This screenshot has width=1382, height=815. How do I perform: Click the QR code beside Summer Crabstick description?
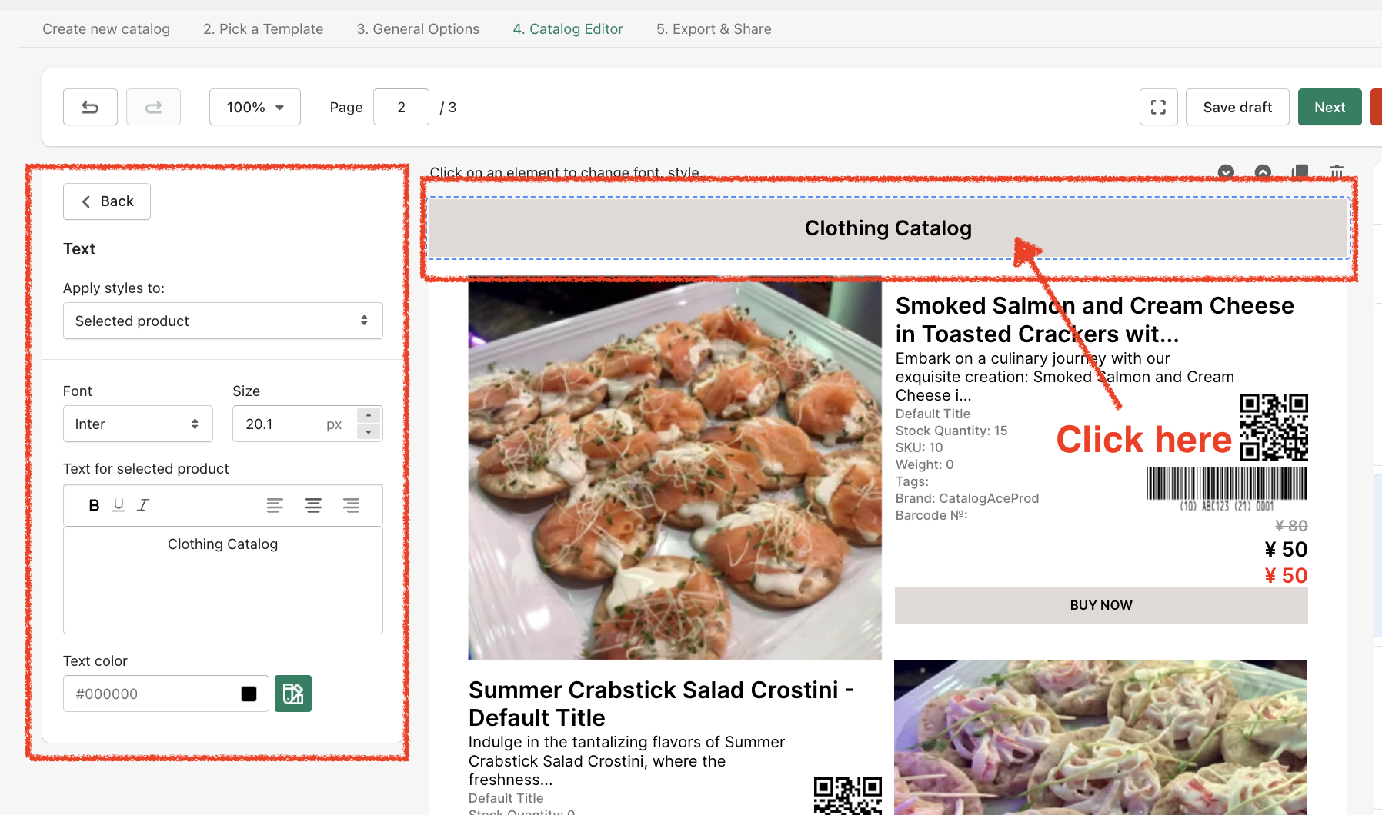[x=848, y=796]
